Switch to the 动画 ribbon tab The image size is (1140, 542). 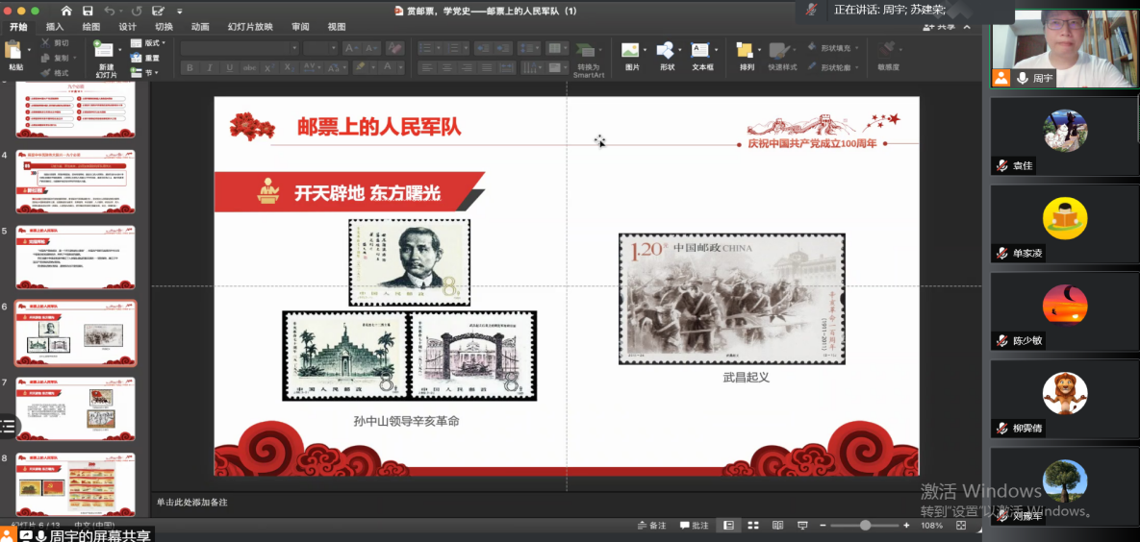pyautogui.click(x=200, y=27)
